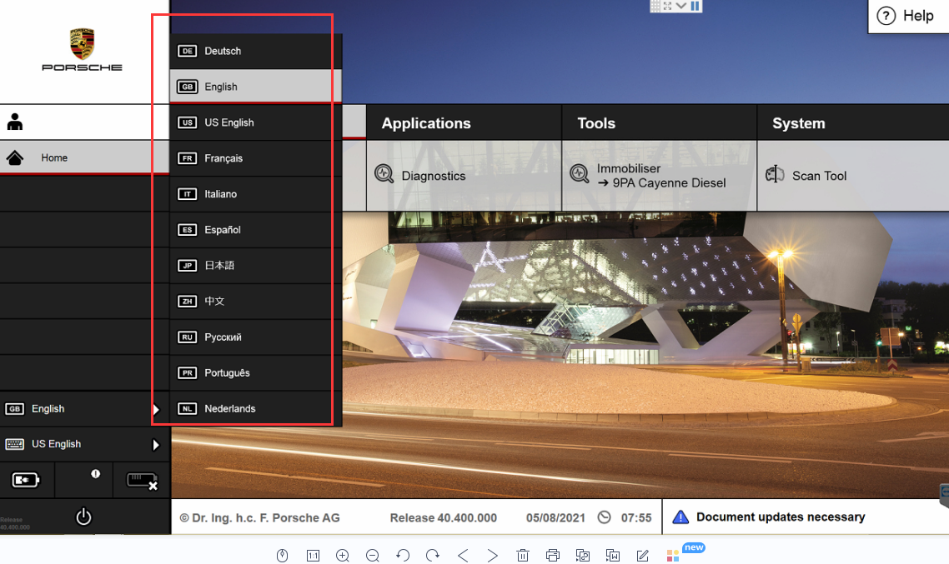Click the Porsche crest logo
Image resolution: width=949 pixels, height=564 pixels.
click(x=83, y=43)
